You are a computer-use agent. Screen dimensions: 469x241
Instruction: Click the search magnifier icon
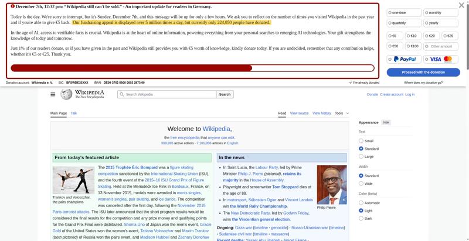(122, 94)
